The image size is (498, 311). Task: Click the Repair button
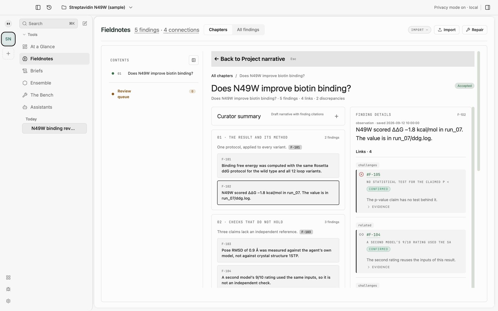click(x=475, y=30)
